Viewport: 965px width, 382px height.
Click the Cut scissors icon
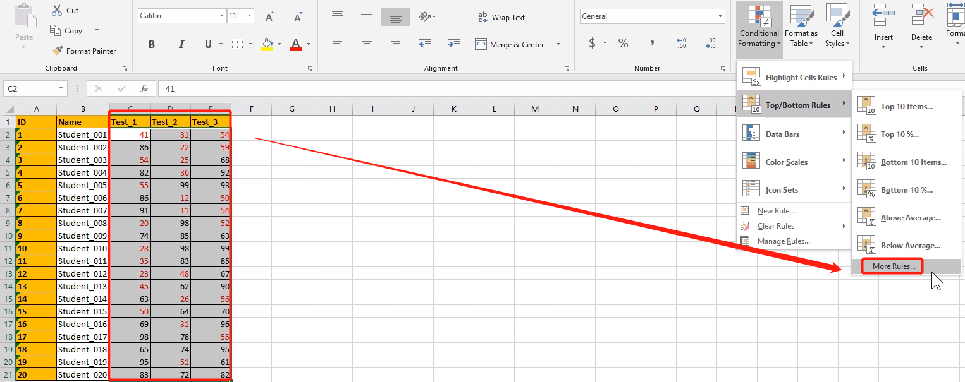pos(57,11)
